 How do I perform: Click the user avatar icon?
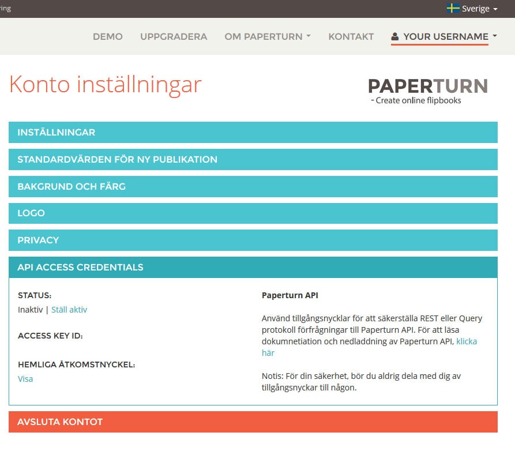(x=395, y=36)
